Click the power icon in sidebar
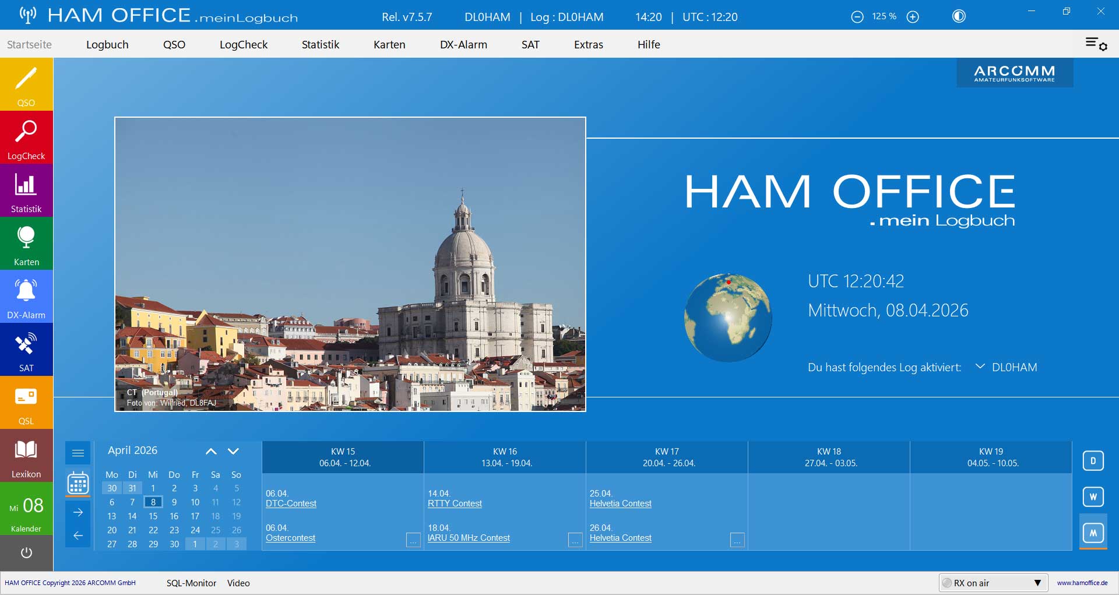This screenshot has width=1119, height=595. point(26,552)
